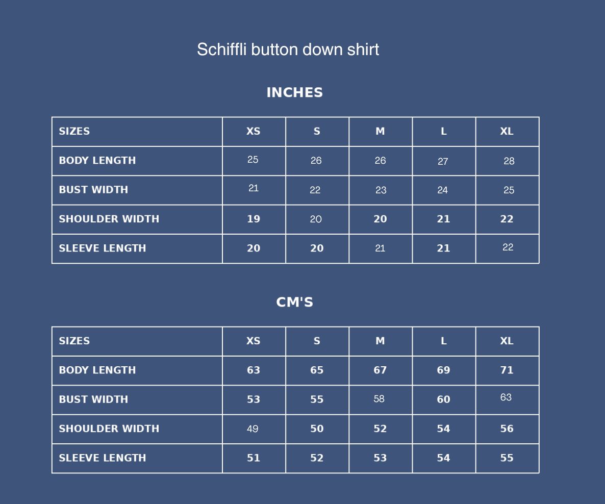Select SLEEVE LENGTH row label in inches table

pyautogui.click(x=103, y=248)
